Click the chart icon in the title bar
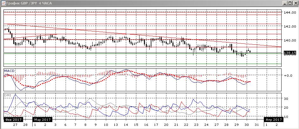The width and height of the screenshot is (299, 129). 3,3
